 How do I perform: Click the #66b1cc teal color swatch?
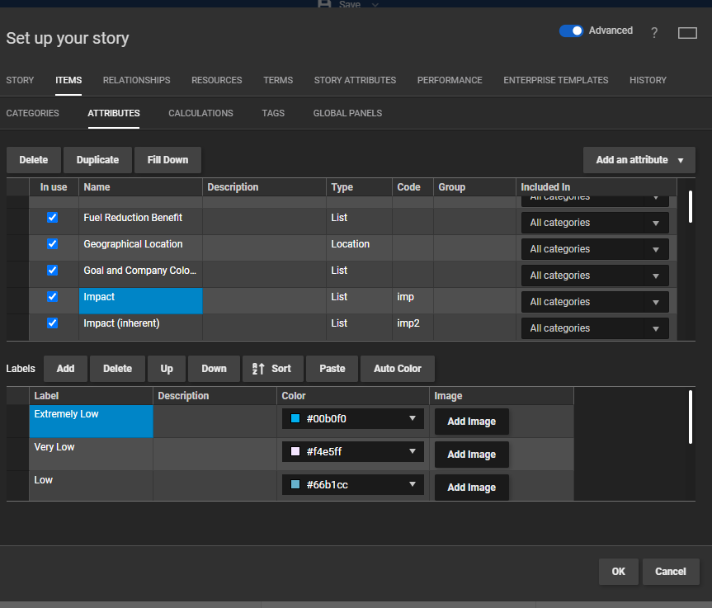(295, 484)
